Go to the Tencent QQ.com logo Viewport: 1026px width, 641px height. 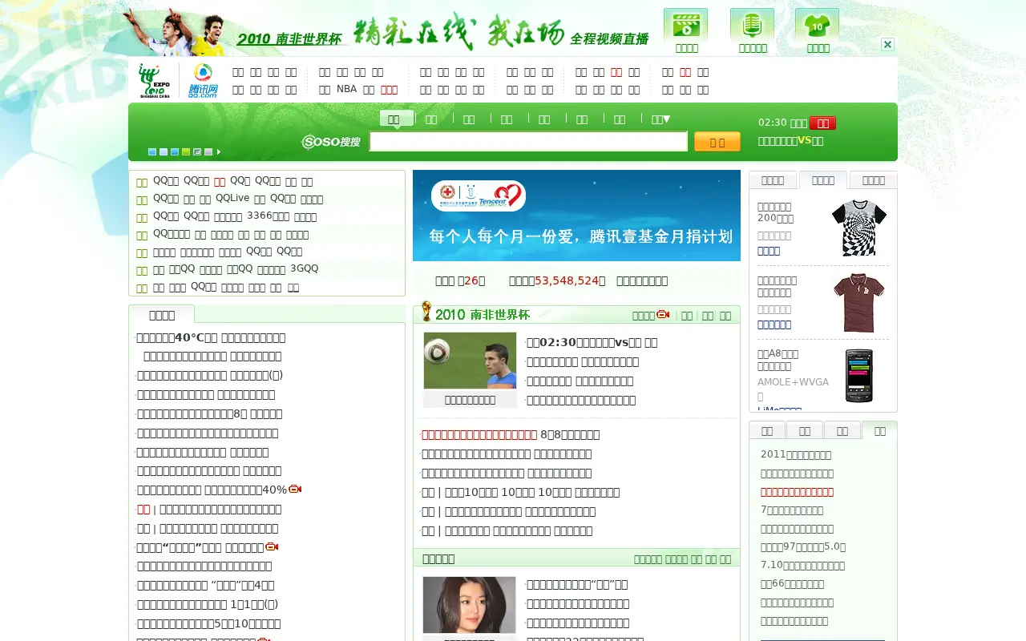point(204,81)
